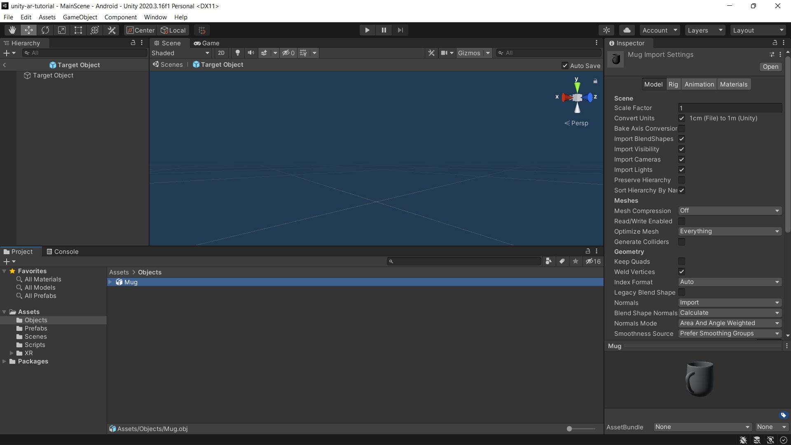
Task: Open Normals dropdown
Action: [730, 302]
